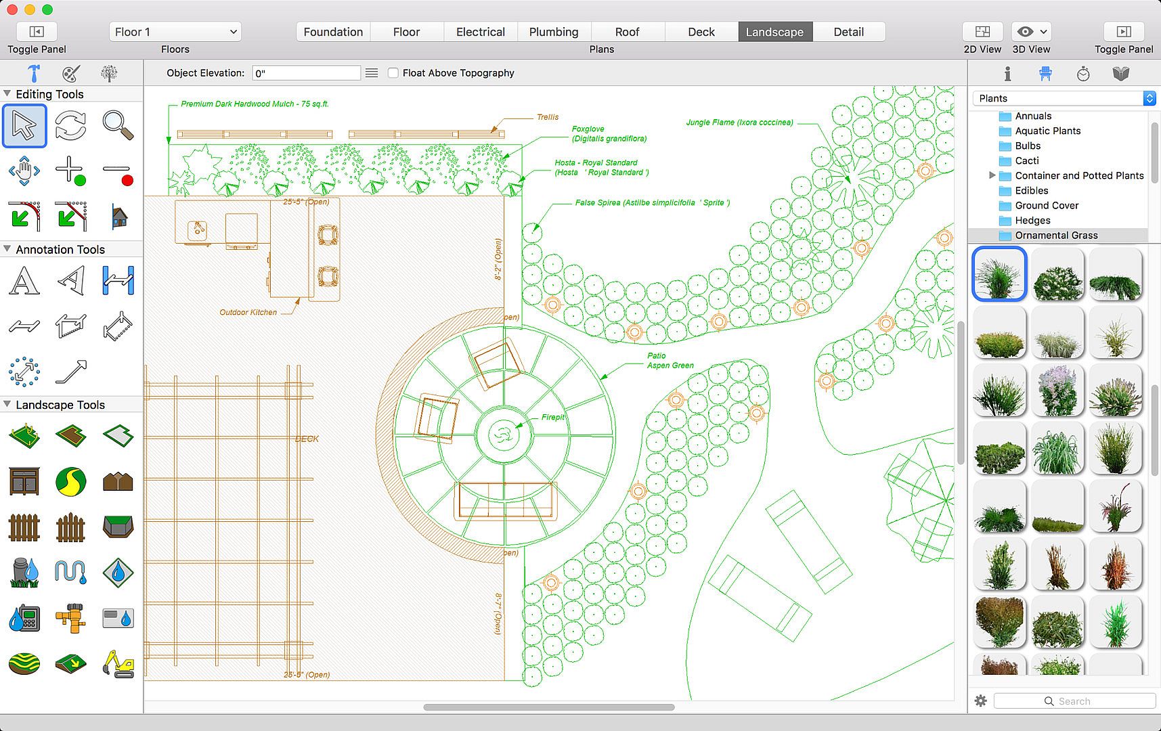Enable Float Above Topography checkbox
The image size is (1161, 731).
[x=393, y=73]
